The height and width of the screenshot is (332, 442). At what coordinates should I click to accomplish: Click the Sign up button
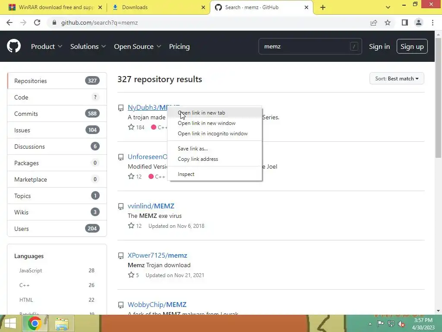(x=412, y=46)
